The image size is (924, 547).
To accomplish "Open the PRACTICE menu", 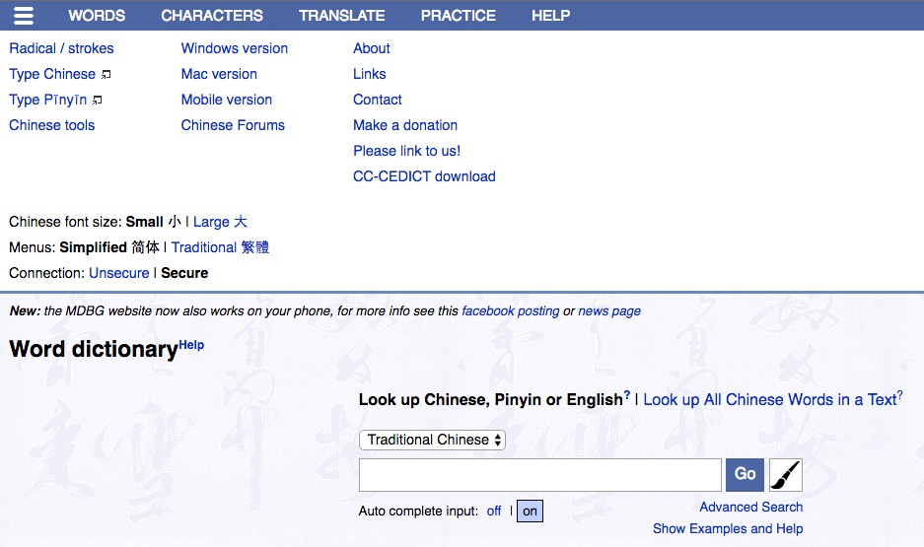I will pyautogui.click(x=459, y=15).
